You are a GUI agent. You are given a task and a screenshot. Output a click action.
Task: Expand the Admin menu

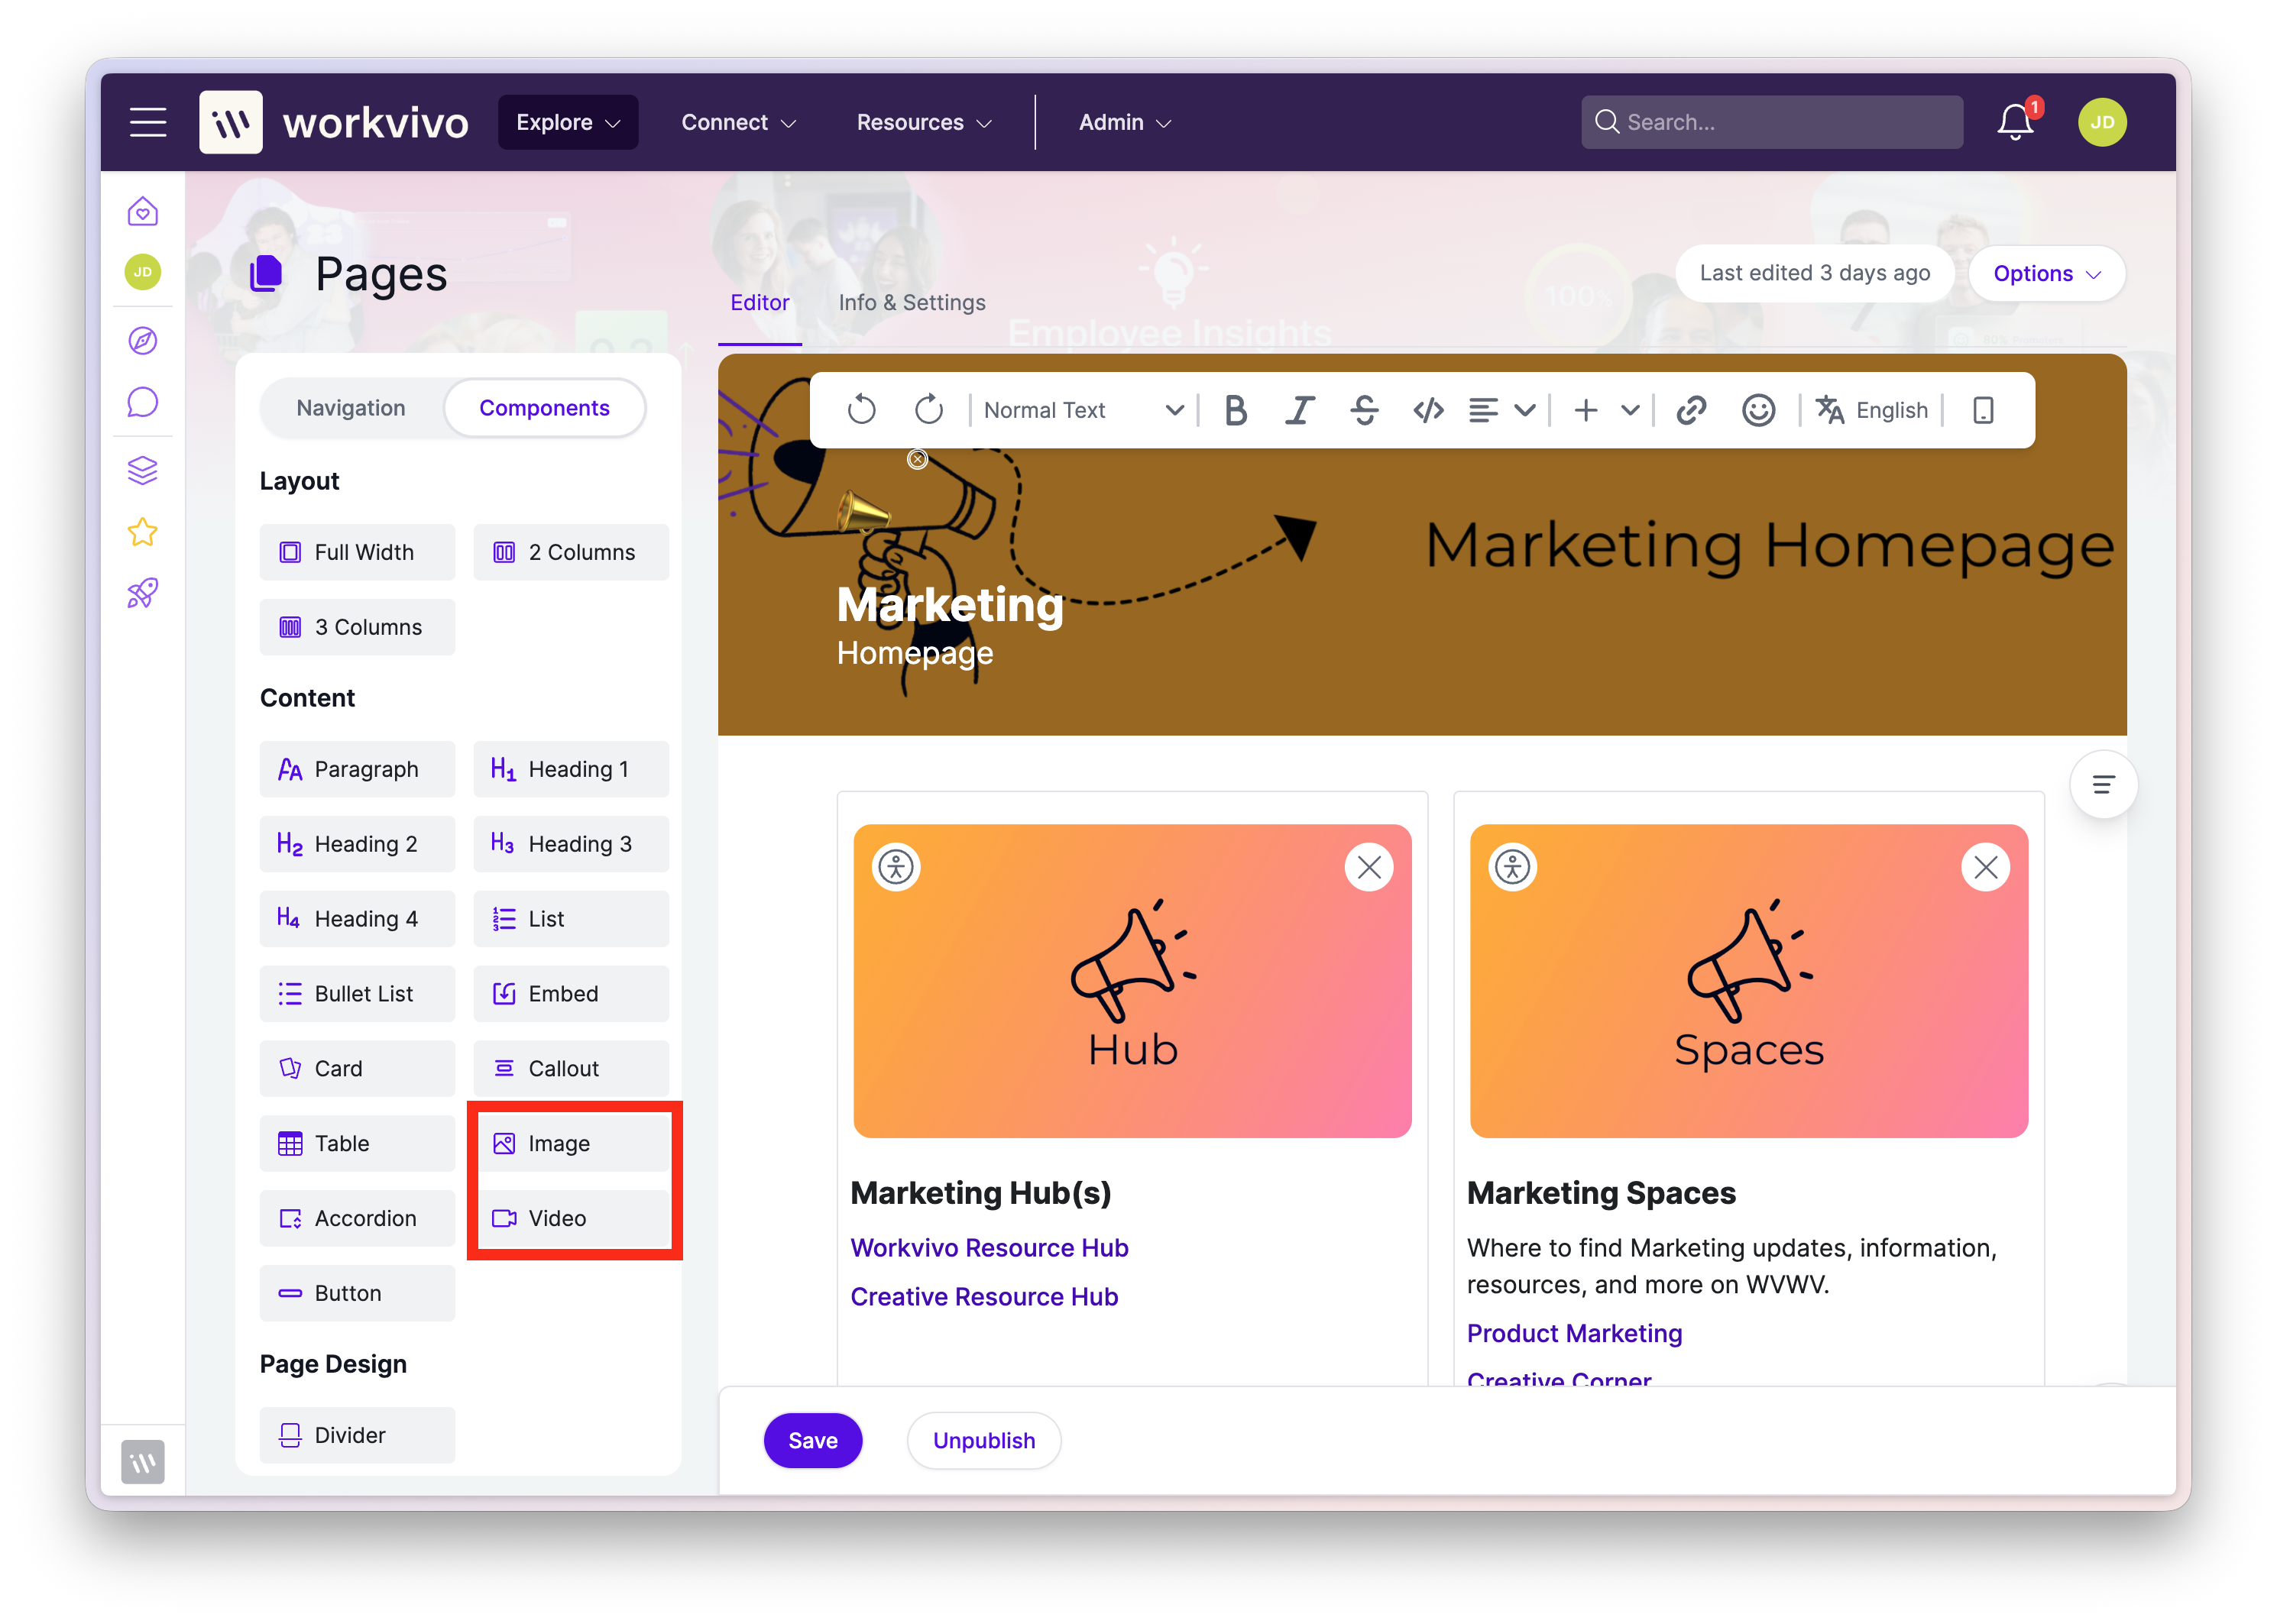[1125, 122]
